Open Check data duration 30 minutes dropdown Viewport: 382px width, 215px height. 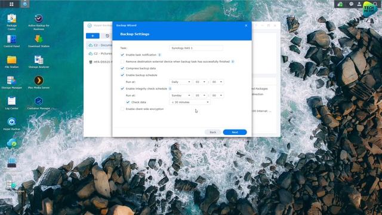[x=190, y=102]
